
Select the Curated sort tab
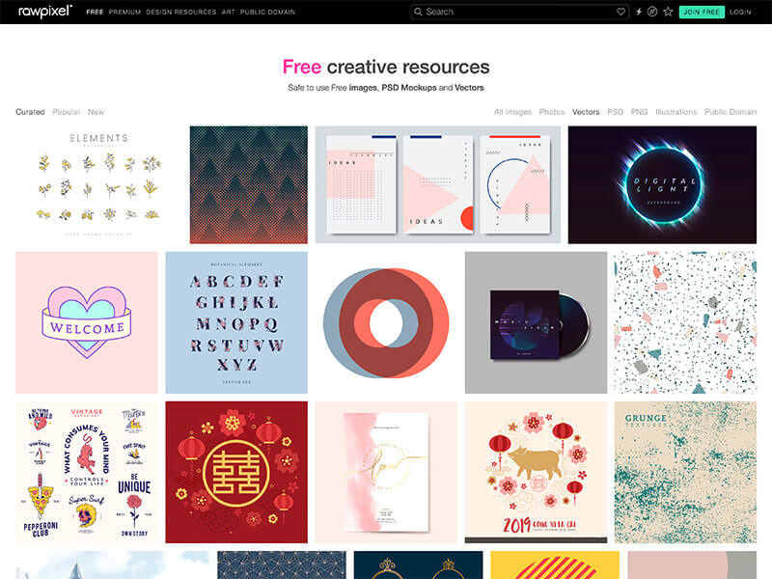(x=30, y=112)
